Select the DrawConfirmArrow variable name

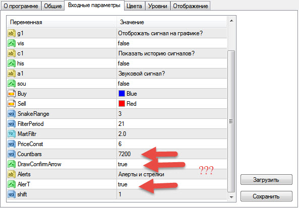pos(39,164)
